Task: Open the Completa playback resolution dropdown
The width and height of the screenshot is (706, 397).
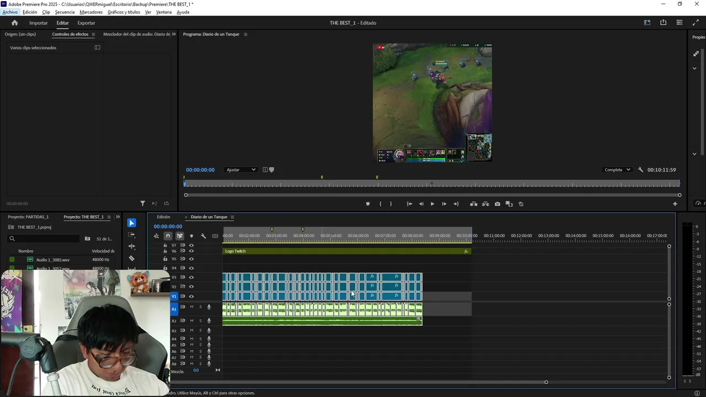Action: click(617, 170)
